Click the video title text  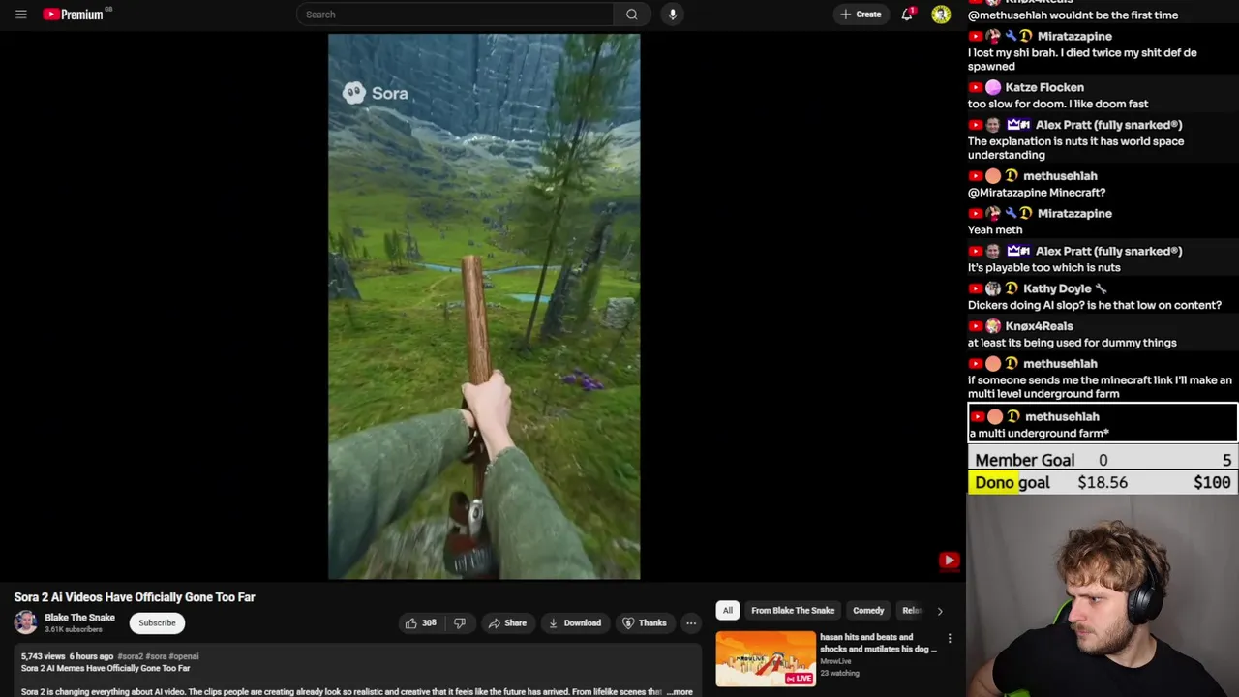pos(135,597)
